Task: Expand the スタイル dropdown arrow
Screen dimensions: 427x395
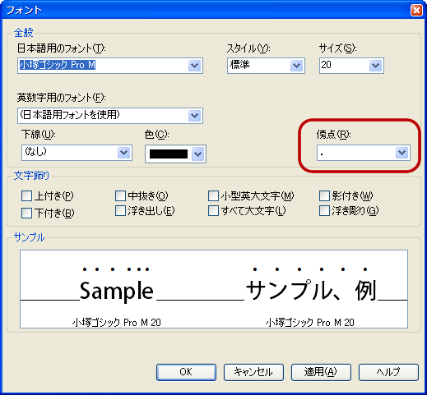Action: pos(297,66)
